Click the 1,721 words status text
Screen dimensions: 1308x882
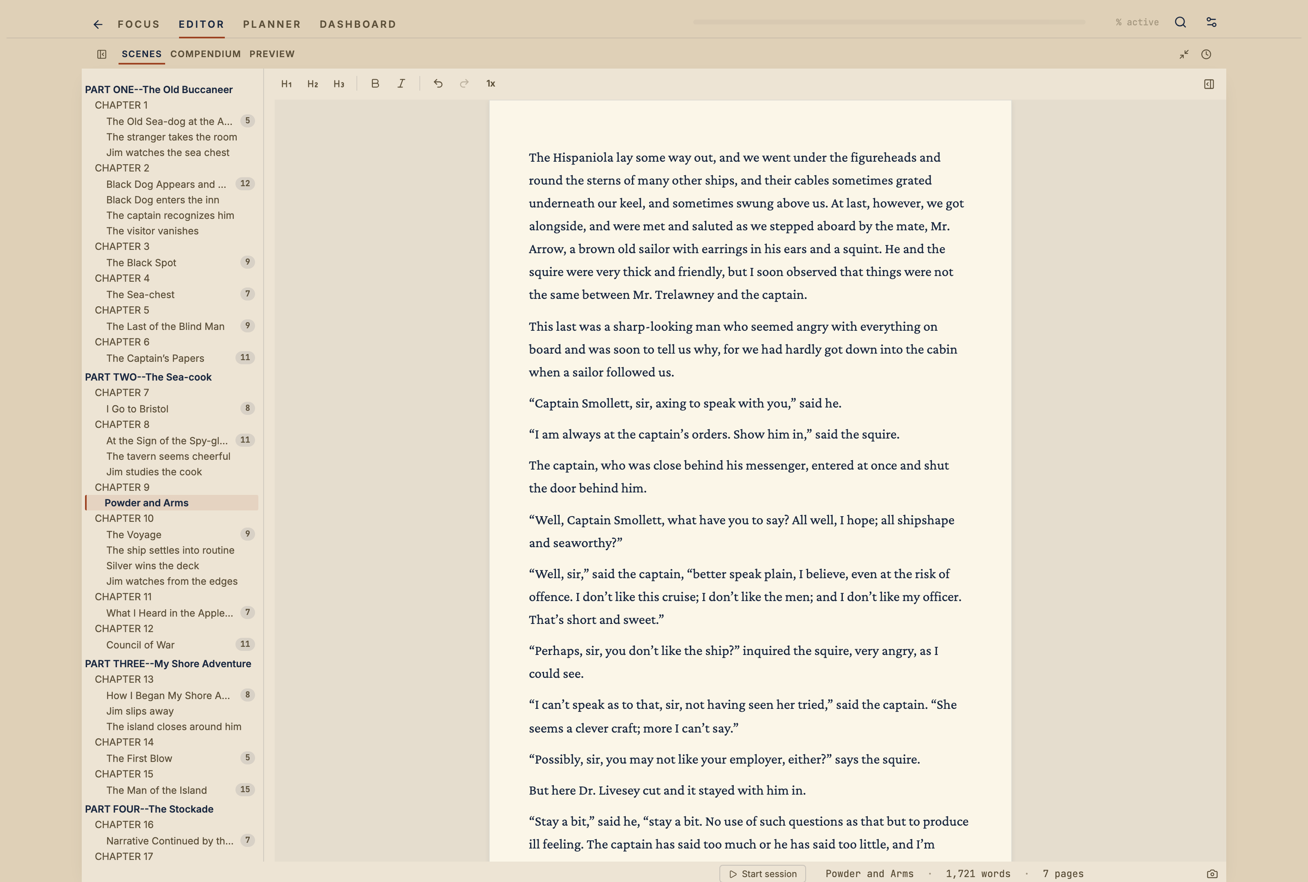click(x=978, y=873)
